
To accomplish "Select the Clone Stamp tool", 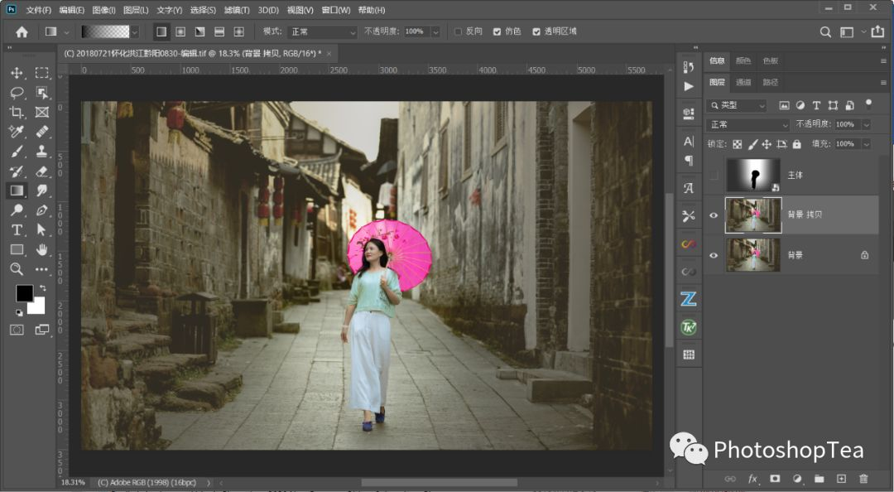I will click(41, 152).
